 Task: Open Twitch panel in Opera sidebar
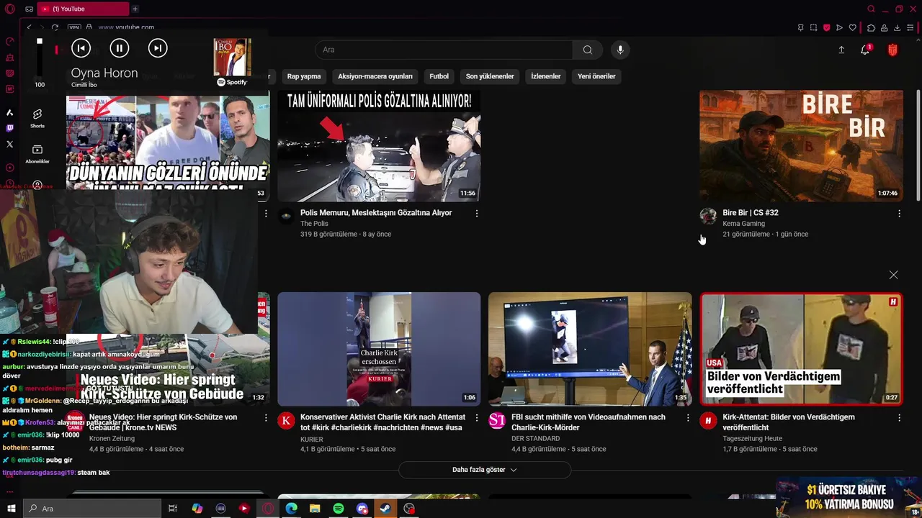coord(10,128)
